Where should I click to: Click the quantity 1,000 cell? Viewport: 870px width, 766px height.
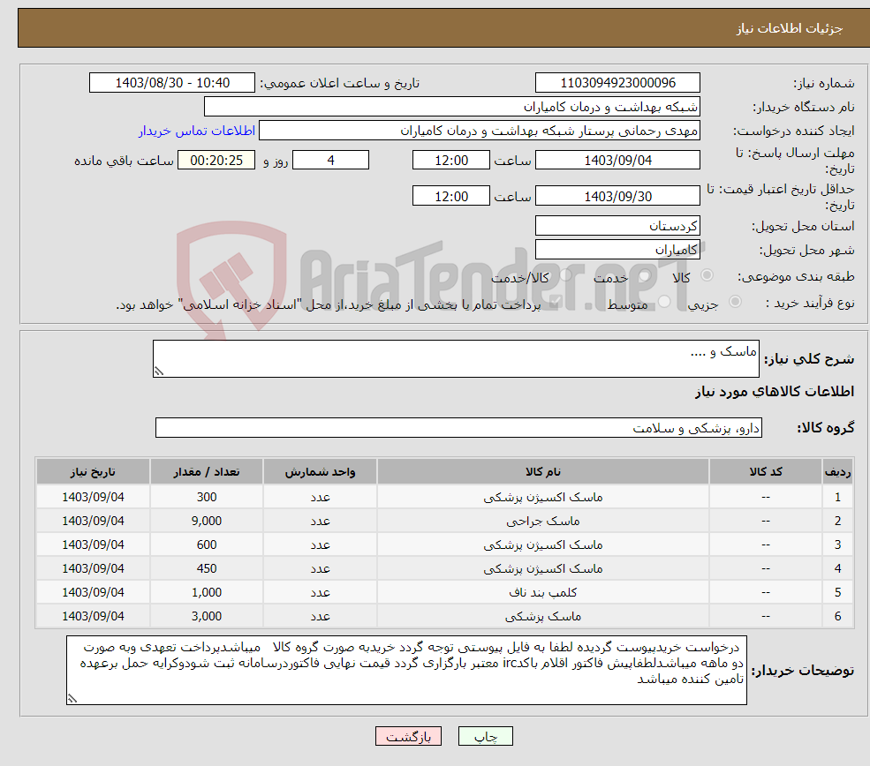pos(207,592)
